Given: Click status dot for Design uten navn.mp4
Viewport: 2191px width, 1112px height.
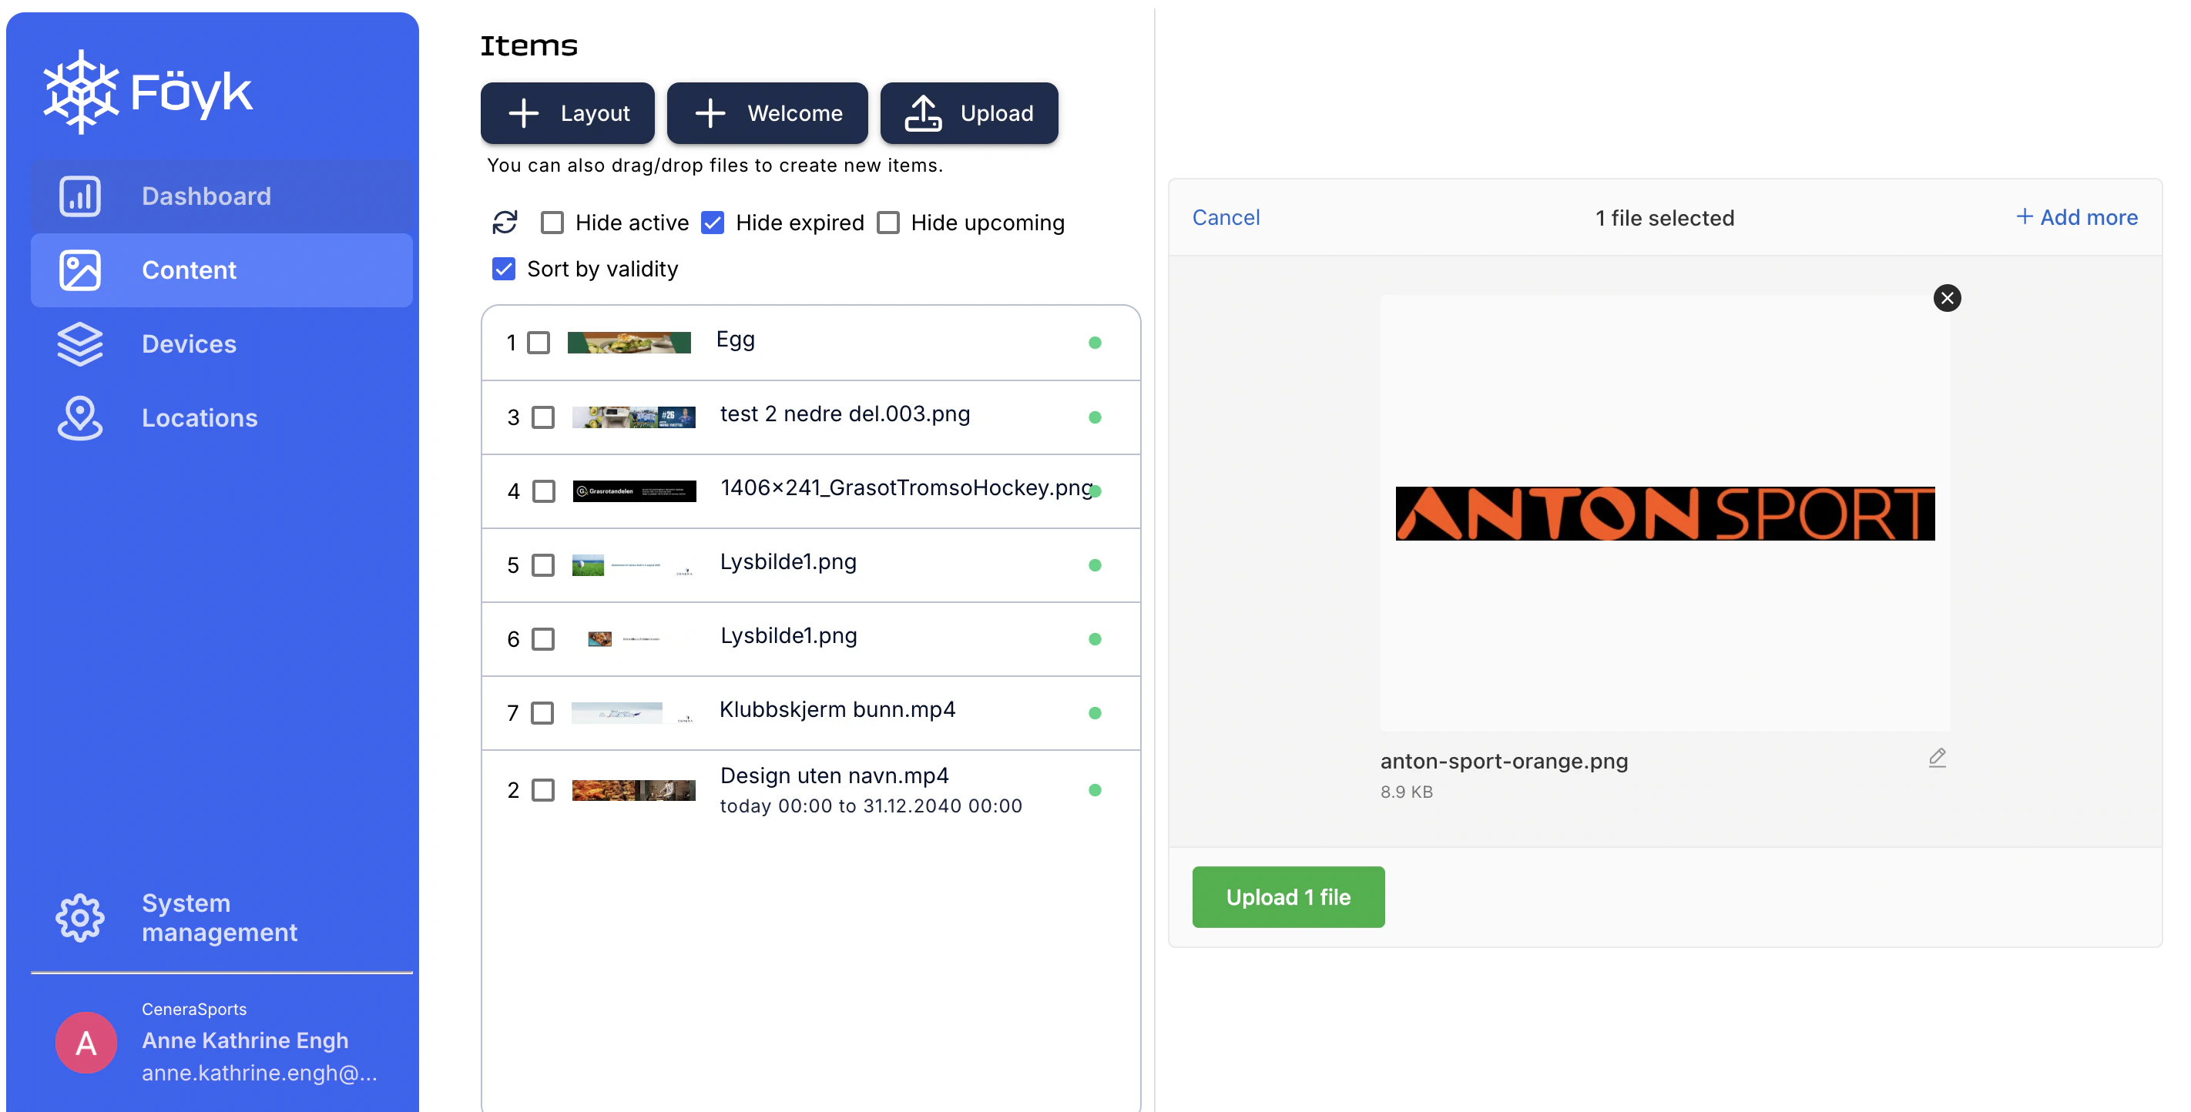Looking at the screenshot, I should [1095, 791].
